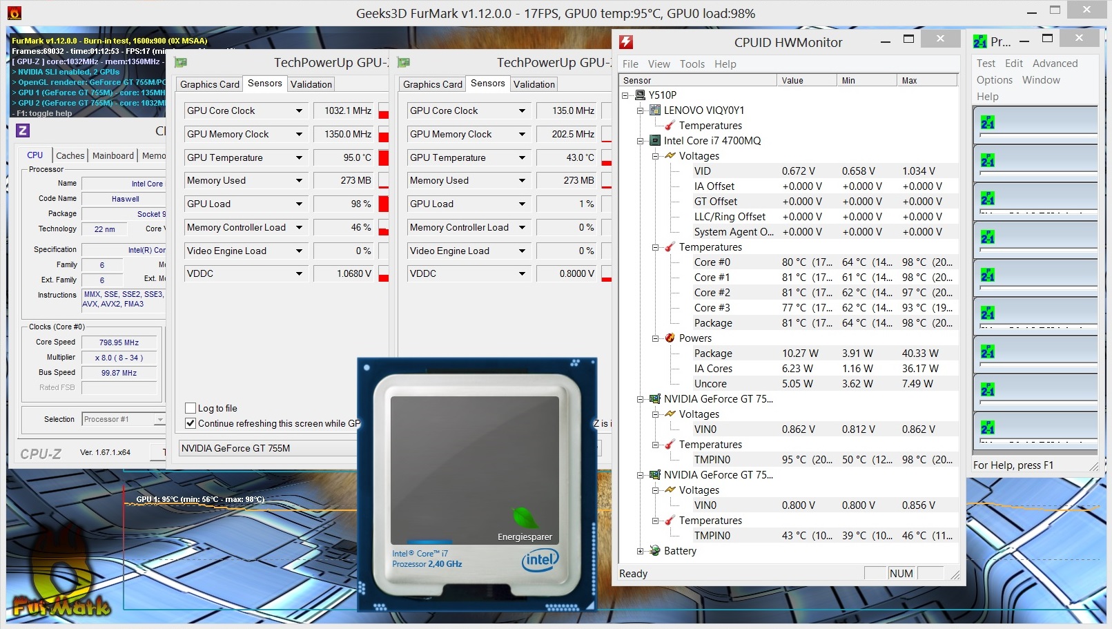Click the Battery icon in the HWMonitor tree
Screen dimensions: 1112x629
[655, 551]
